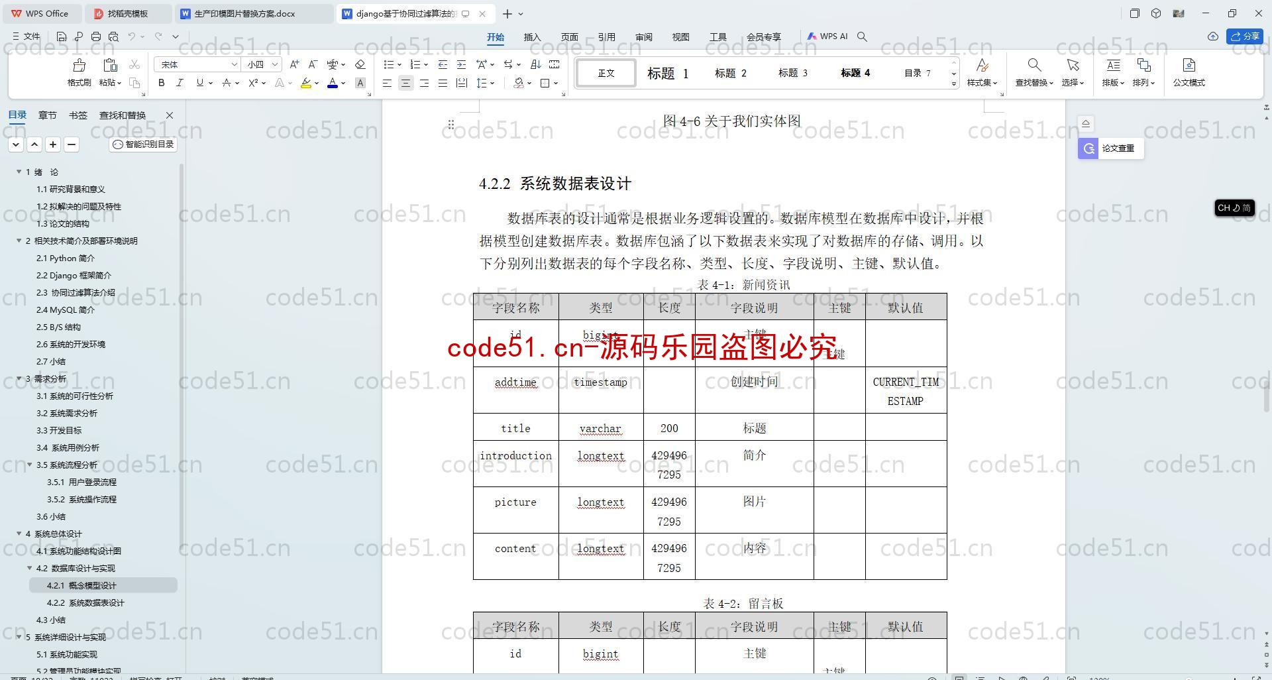1272x680 pixels.
Task: Switch to the Insert (插入) ribbon tab
Action: (x=532, y=37)
